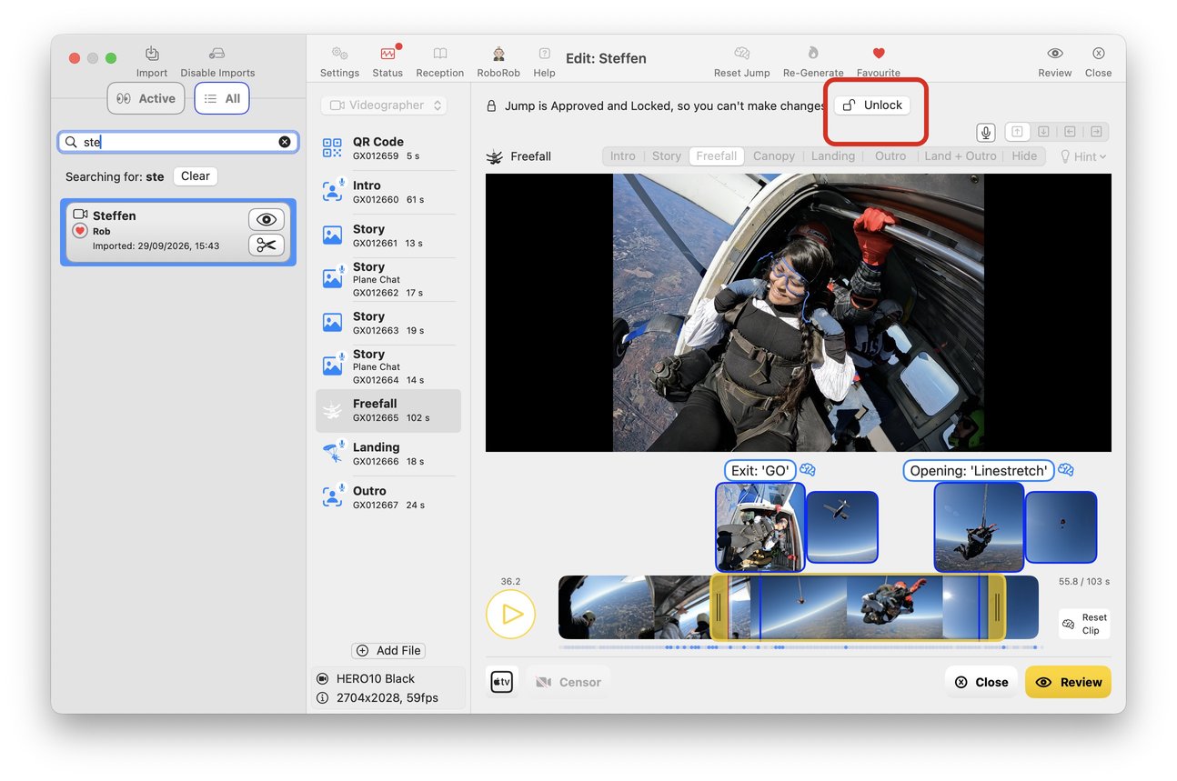Click the down-arrow box button
Viewport: 1177px width, 781px height.
tap(1043, 132)
